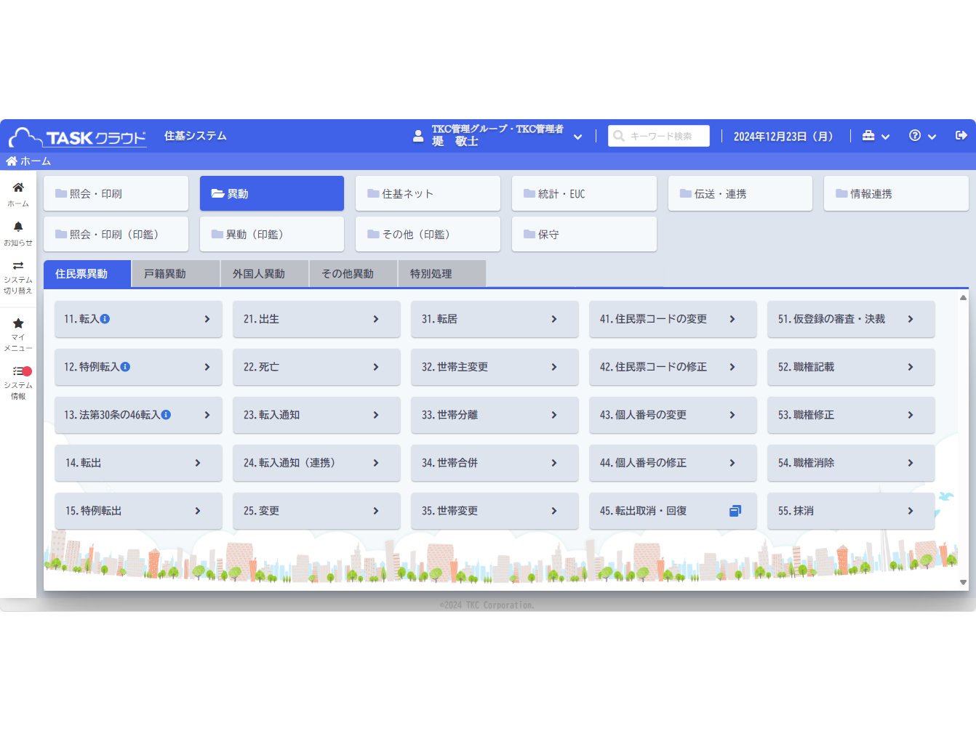Open マイメニュー via the star icon
Viewport: 976px width, 731px height.
pyautogui.click(x=18, y=323)
